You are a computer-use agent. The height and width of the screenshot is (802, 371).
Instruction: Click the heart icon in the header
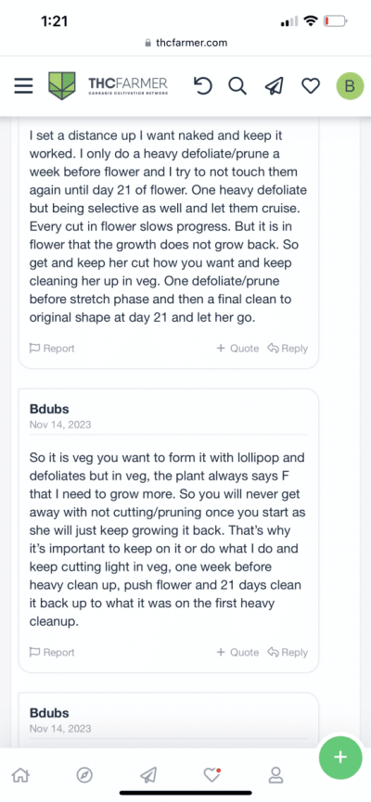tap(310, 86)
